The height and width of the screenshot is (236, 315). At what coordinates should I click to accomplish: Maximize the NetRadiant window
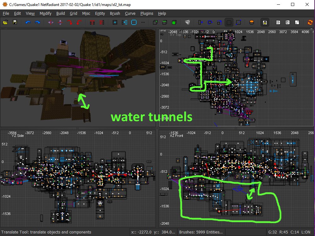pos(293,4)
